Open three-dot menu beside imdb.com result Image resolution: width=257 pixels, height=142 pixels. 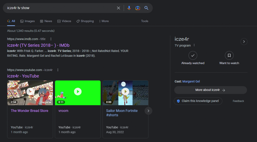(51, 39)
